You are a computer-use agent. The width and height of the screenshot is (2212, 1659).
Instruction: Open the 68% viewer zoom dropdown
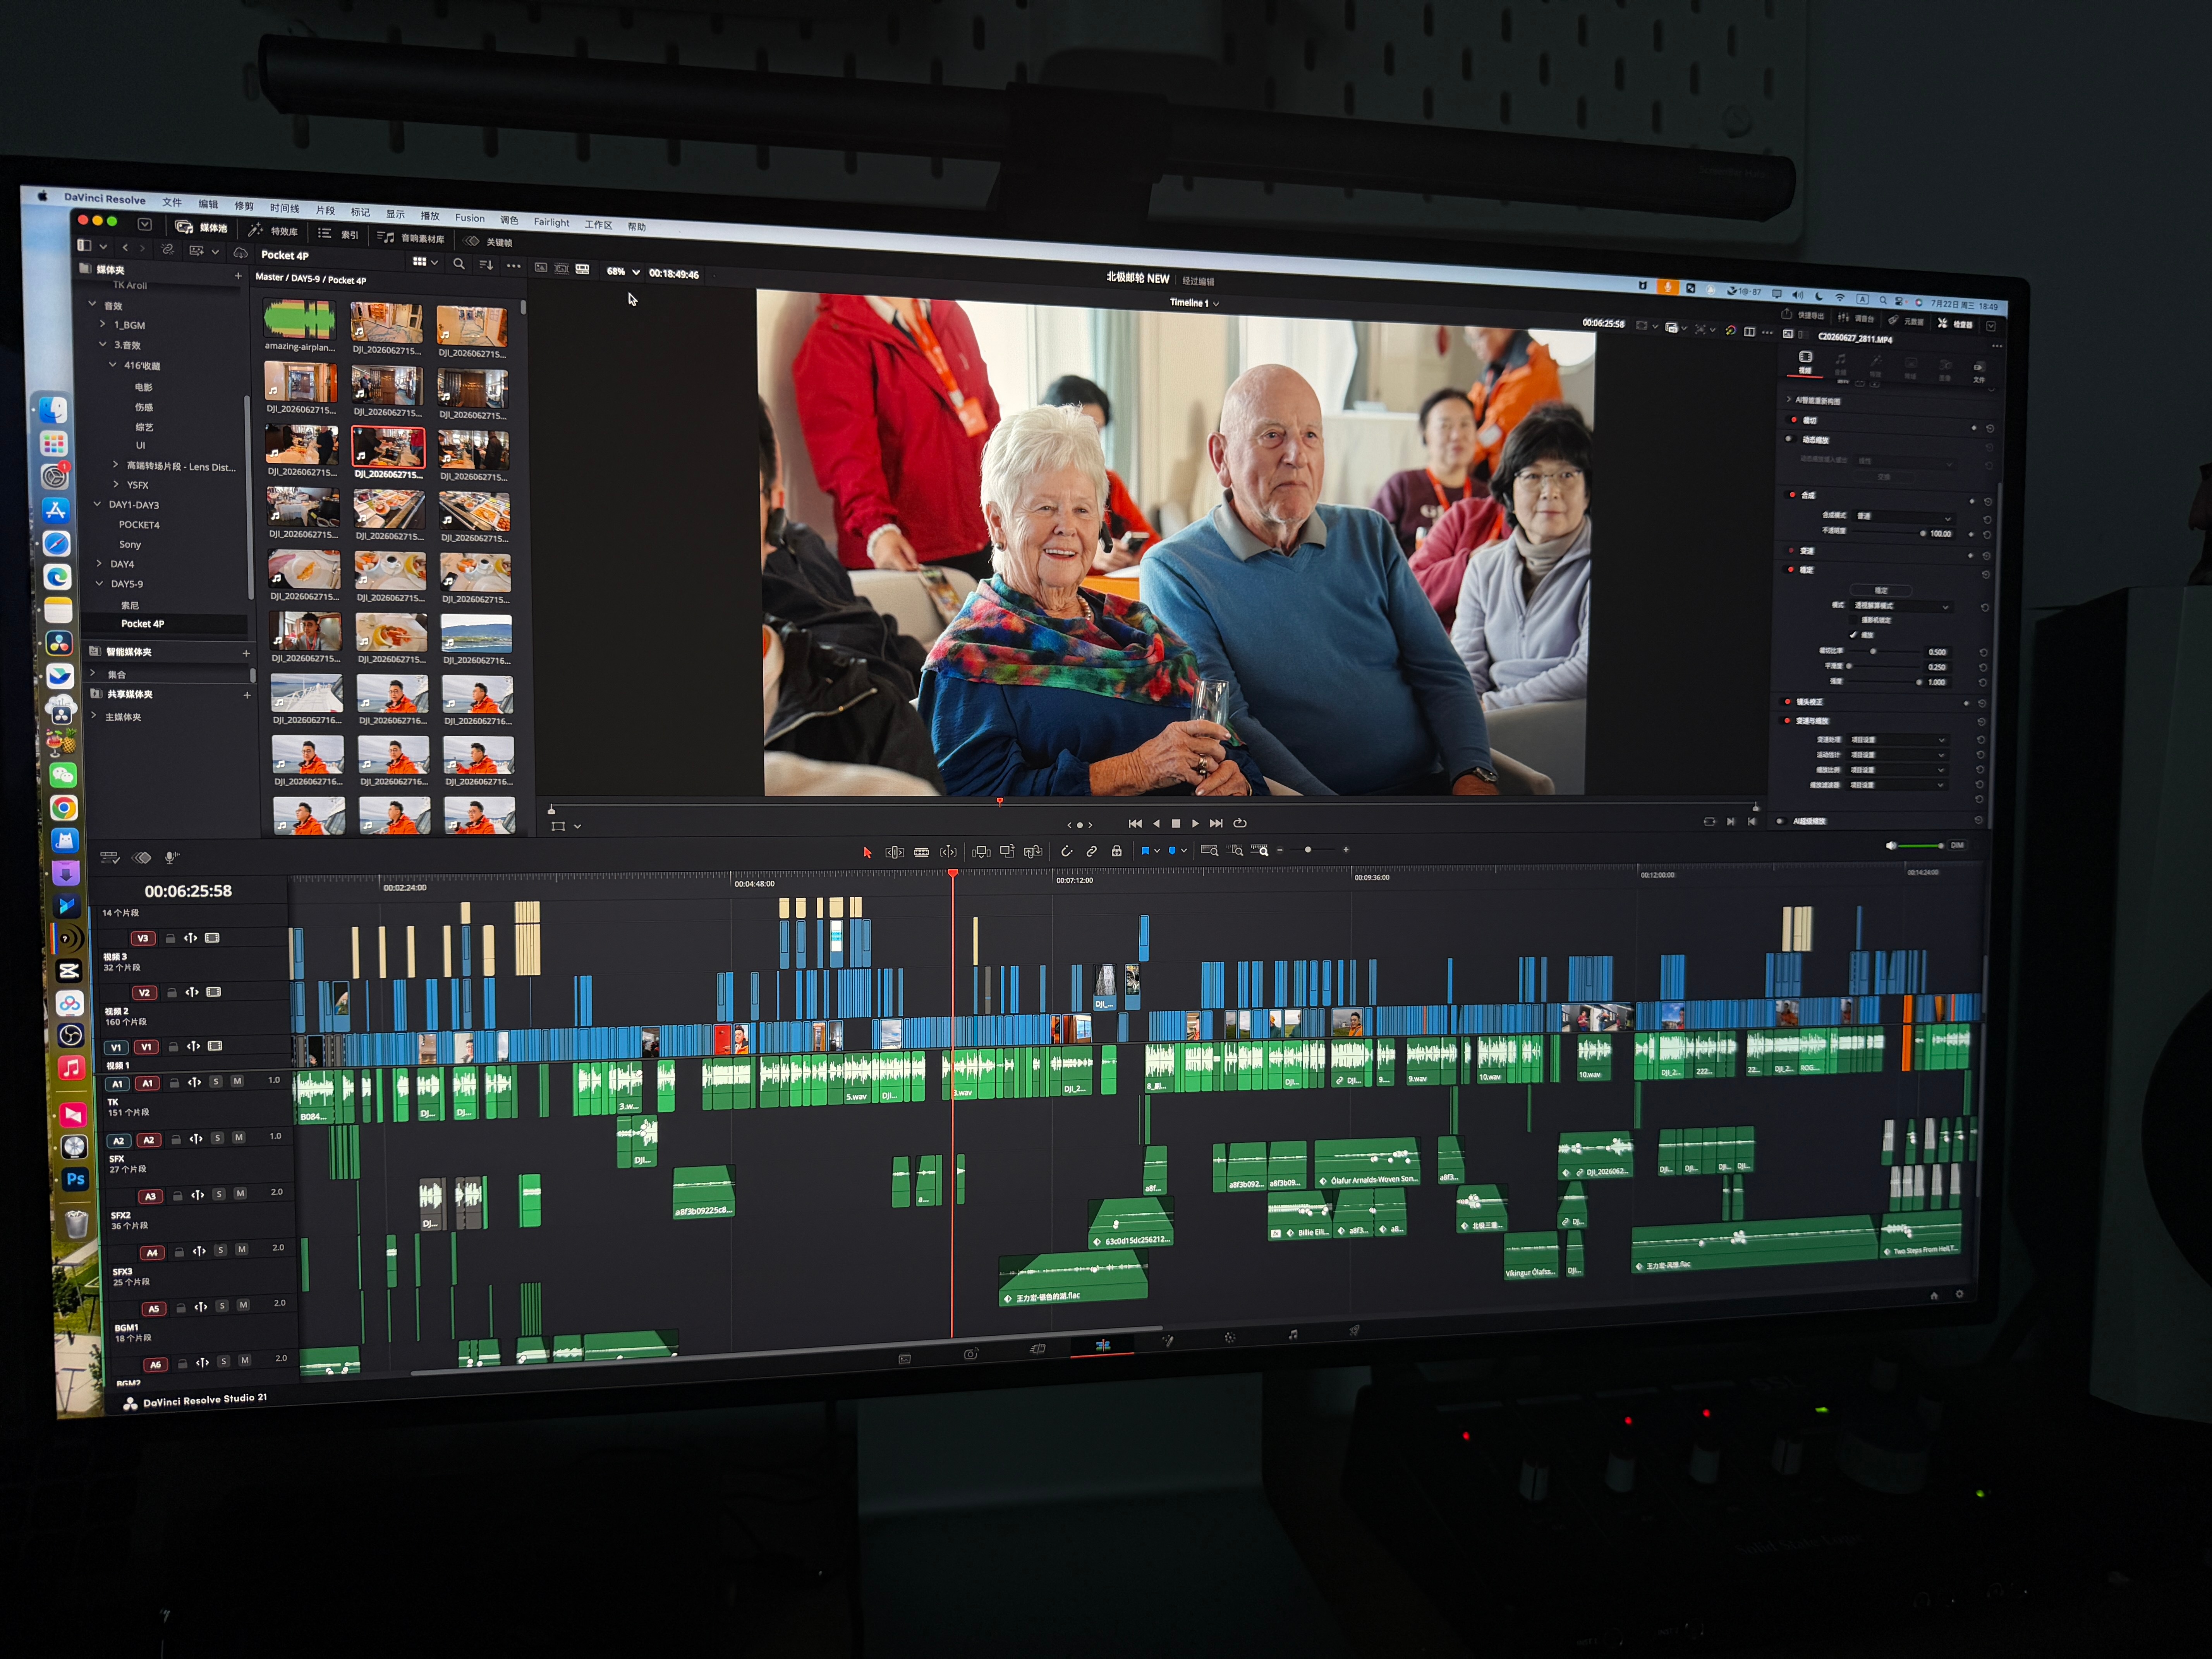tap(623, 272)
